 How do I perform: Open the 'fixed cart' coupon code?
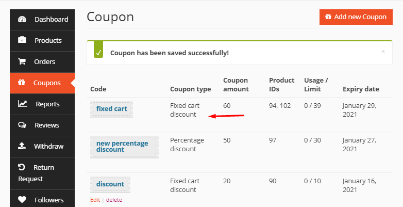pyautogui.click(x=111, y=109)
